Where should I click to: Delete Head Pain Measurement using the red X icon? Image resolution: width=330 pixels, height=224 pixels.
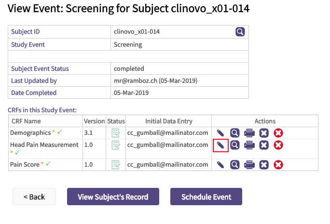coord(278,145)
